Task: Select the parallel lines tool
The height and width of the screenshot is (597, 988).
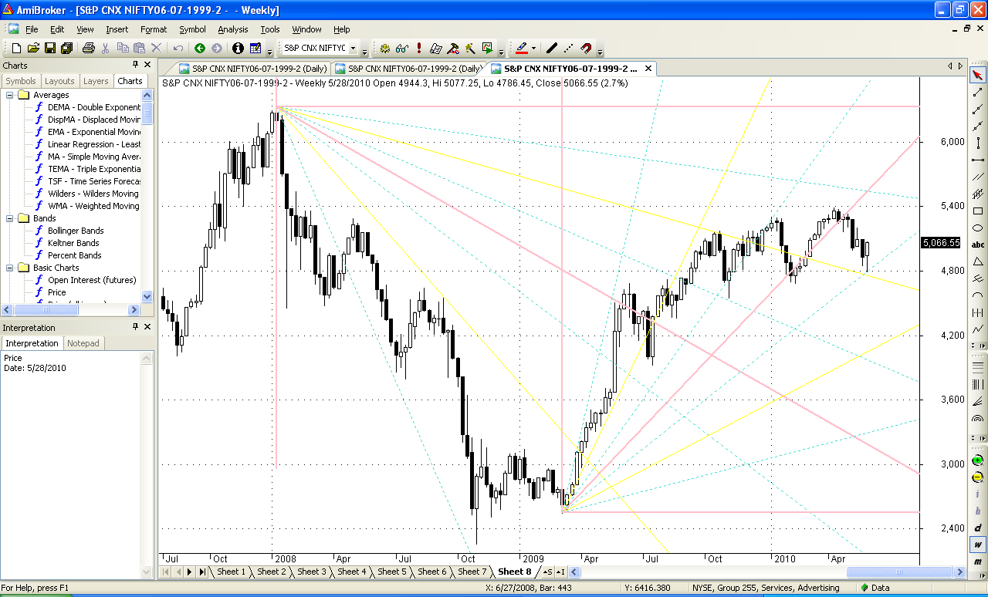Action: coord(978,177)
